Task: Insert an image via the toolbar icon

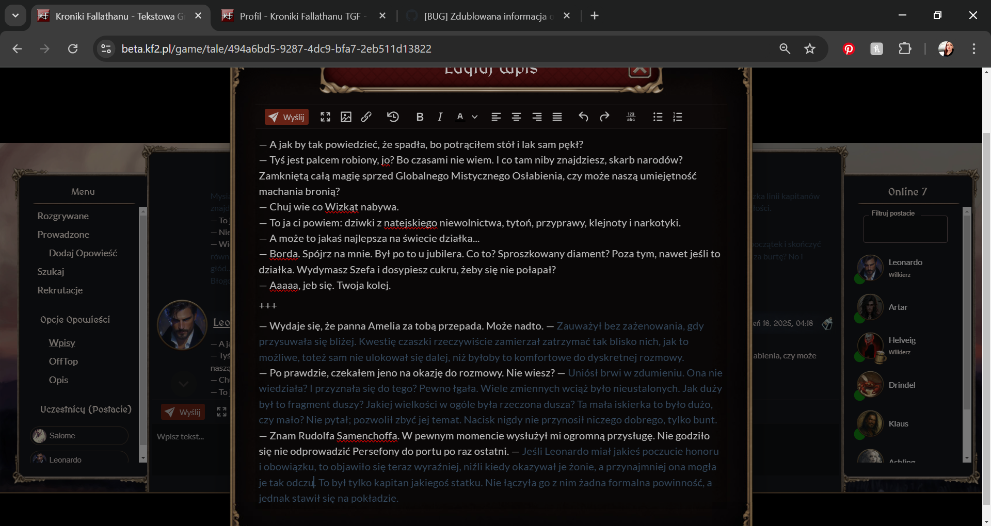Action: tap(346, 117)
